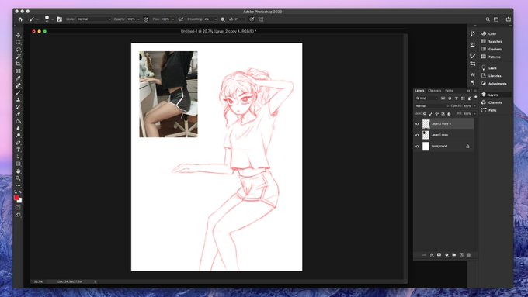
Task: Select the Path Selection tool
Action: pos(18,157)
